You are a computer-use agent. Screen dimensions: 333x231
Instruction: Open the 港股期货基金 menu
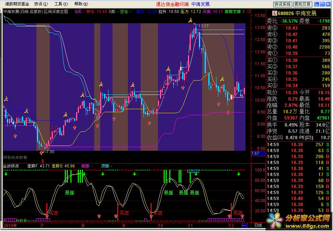click(x=17, y=4)
